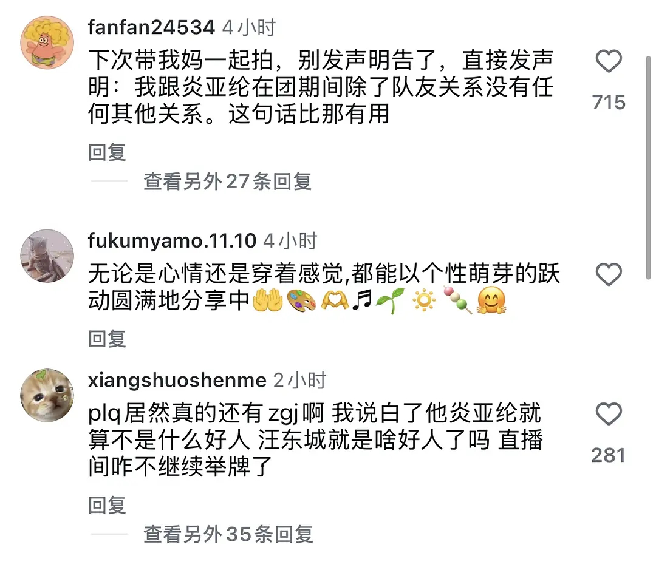Image resolution: width=656 pixels, height=573 pixels.
Task: Open the fanfan24534 username profile link
Action: click(x=151, y=27)
